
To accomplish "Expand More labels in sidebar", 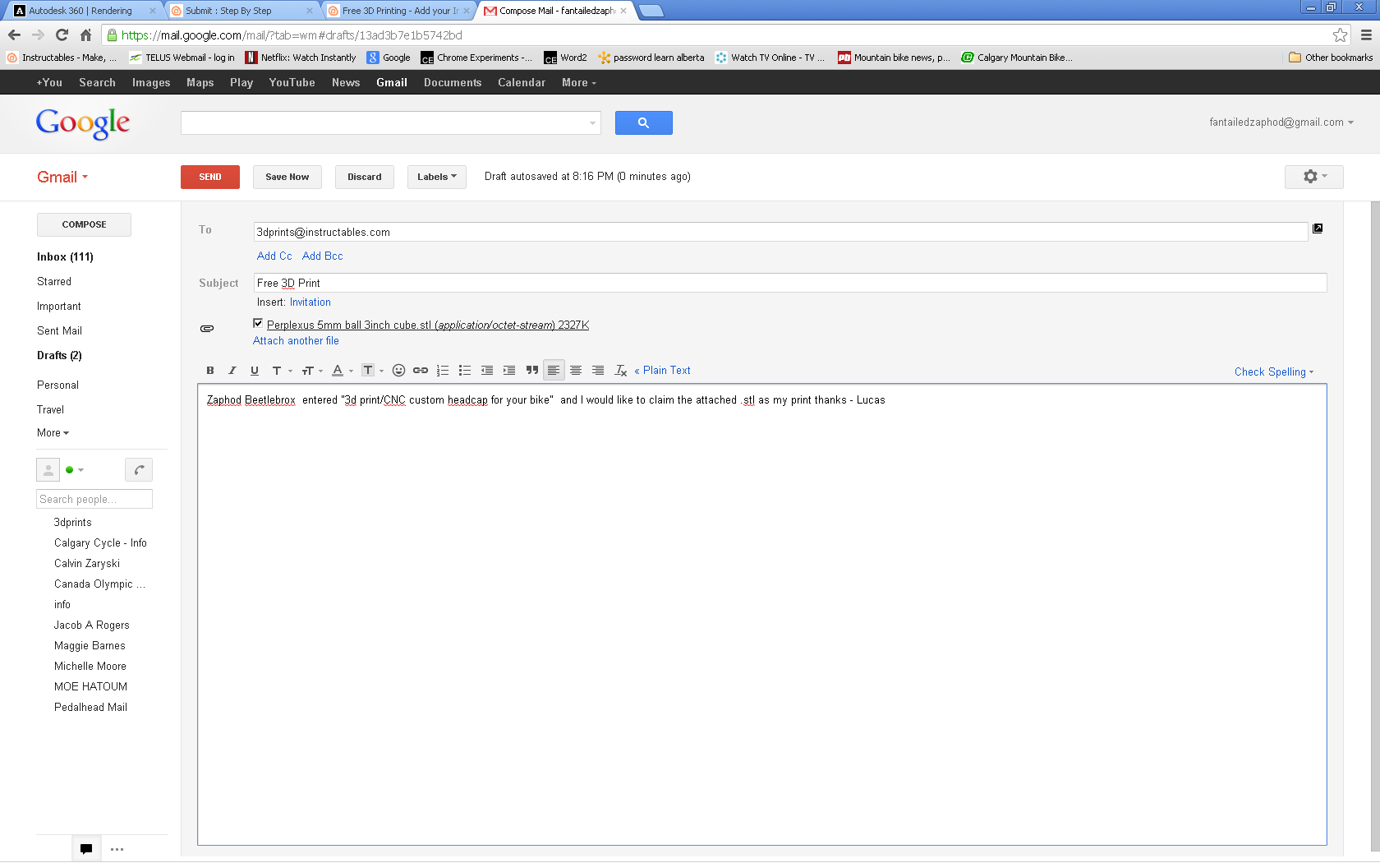I will pyautogui.click(x=53, y=433).
